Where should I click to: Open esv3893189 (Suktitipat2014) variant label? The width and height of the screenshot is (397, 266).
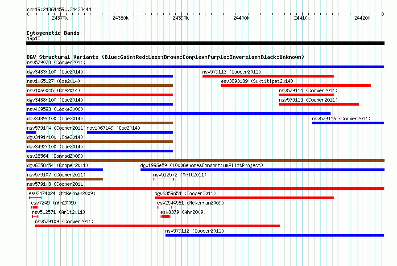(257, 81)
